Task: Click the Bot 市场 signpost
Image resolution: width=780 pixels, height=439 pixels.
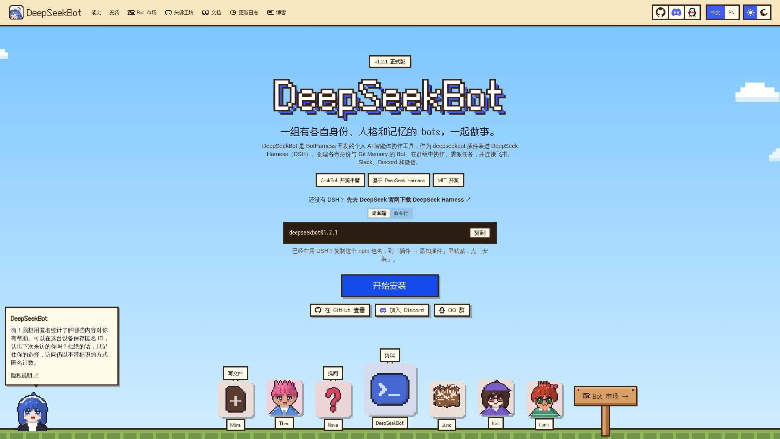Action: click(606, 396)
